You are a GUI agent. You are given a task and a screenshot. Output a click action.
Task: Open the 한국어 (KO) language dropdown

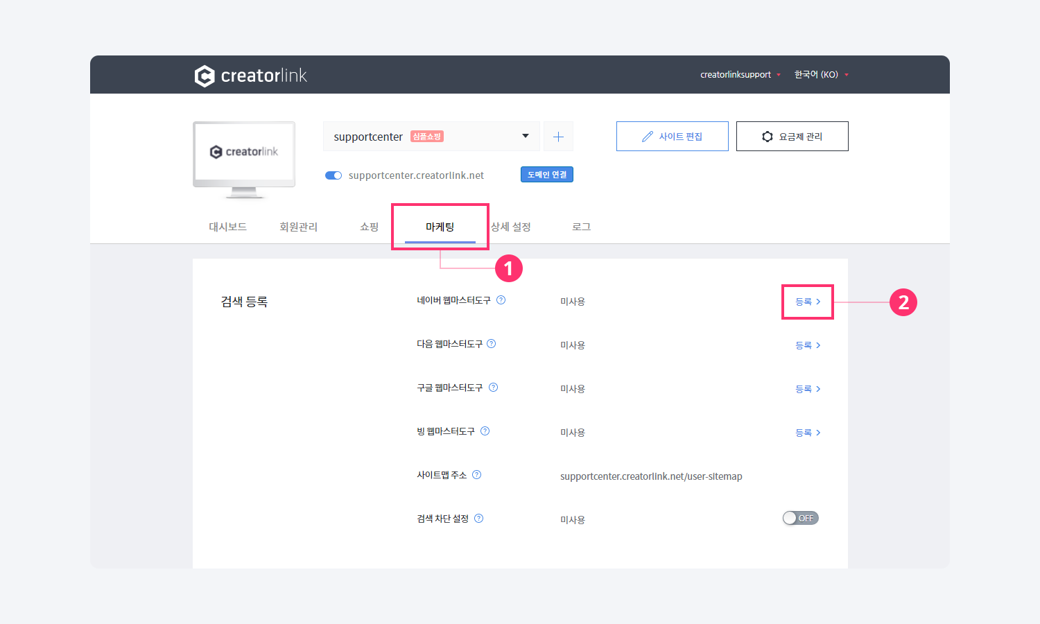[x=821, y=75]
